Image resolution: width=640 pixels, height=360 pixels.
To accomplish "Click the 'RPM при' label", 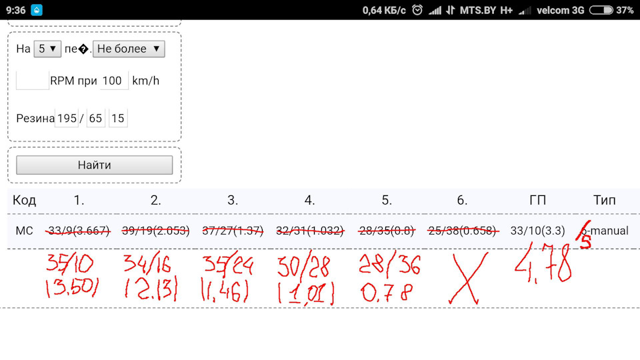I will click(73, 81).
